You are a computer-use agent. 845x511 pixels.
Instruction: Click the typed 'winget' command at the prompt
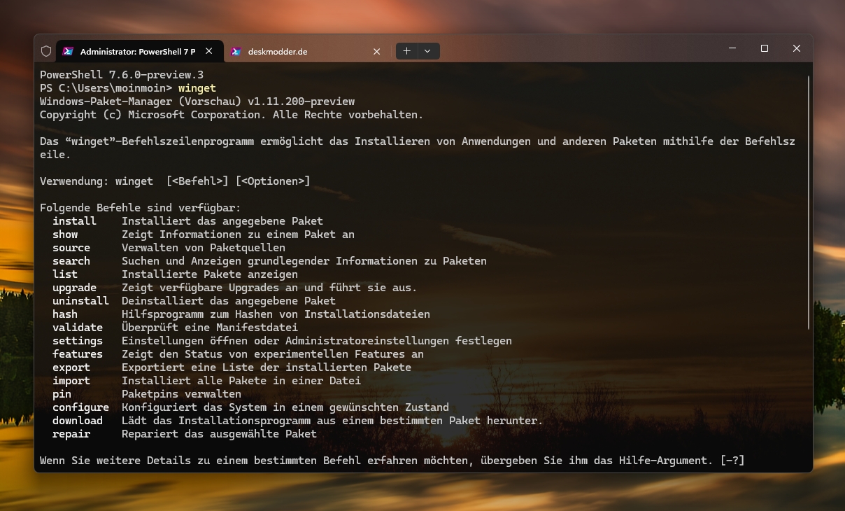pos(197,88)
